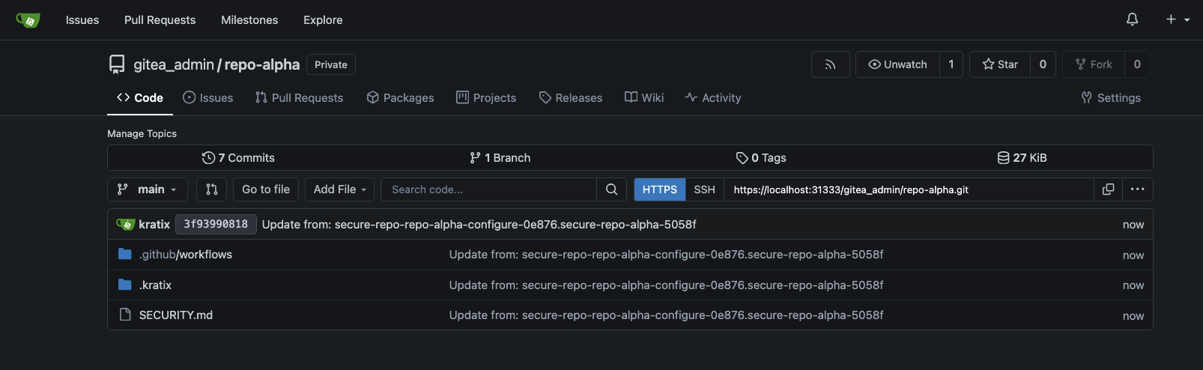Click the search code magnifier button
The height and width of the screenshot is (370, 1203).
coord(611,189)
